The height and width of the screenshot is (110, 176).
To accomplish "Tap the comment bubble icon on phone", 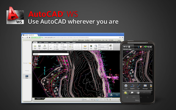I will [x=132, y=93].
